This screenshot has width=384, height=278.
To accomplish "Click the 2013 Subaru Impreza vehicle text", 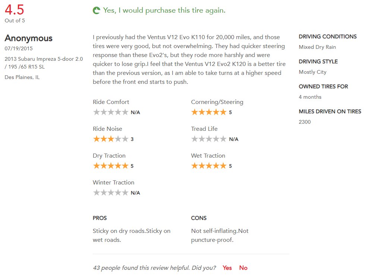I will 44,63.
